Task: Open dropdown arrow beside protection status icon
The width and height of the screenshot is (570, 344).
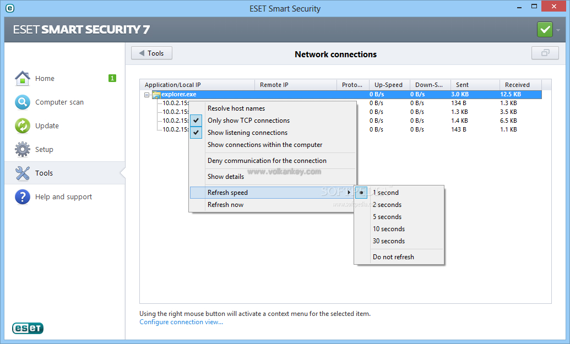Action: pyautogui.click(x=558, y=30)
